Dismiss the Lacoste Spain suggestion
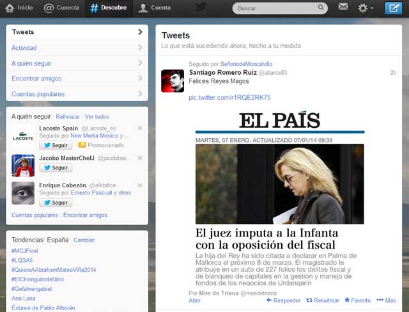The image size is (409, 312). click(140, 128)
